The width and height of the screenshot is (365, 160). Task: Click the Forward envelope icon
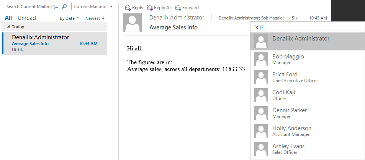click(178, 7)
